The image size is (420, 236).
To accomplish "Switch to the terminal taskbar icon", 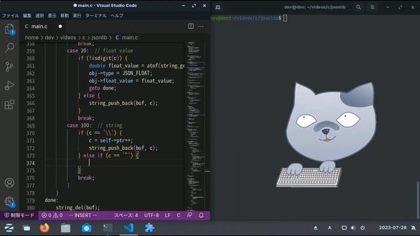I will tap(108, 228).
